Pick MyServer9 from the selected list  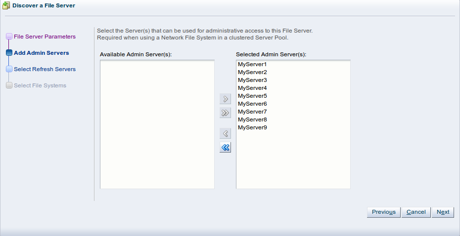tap(293, 127)
